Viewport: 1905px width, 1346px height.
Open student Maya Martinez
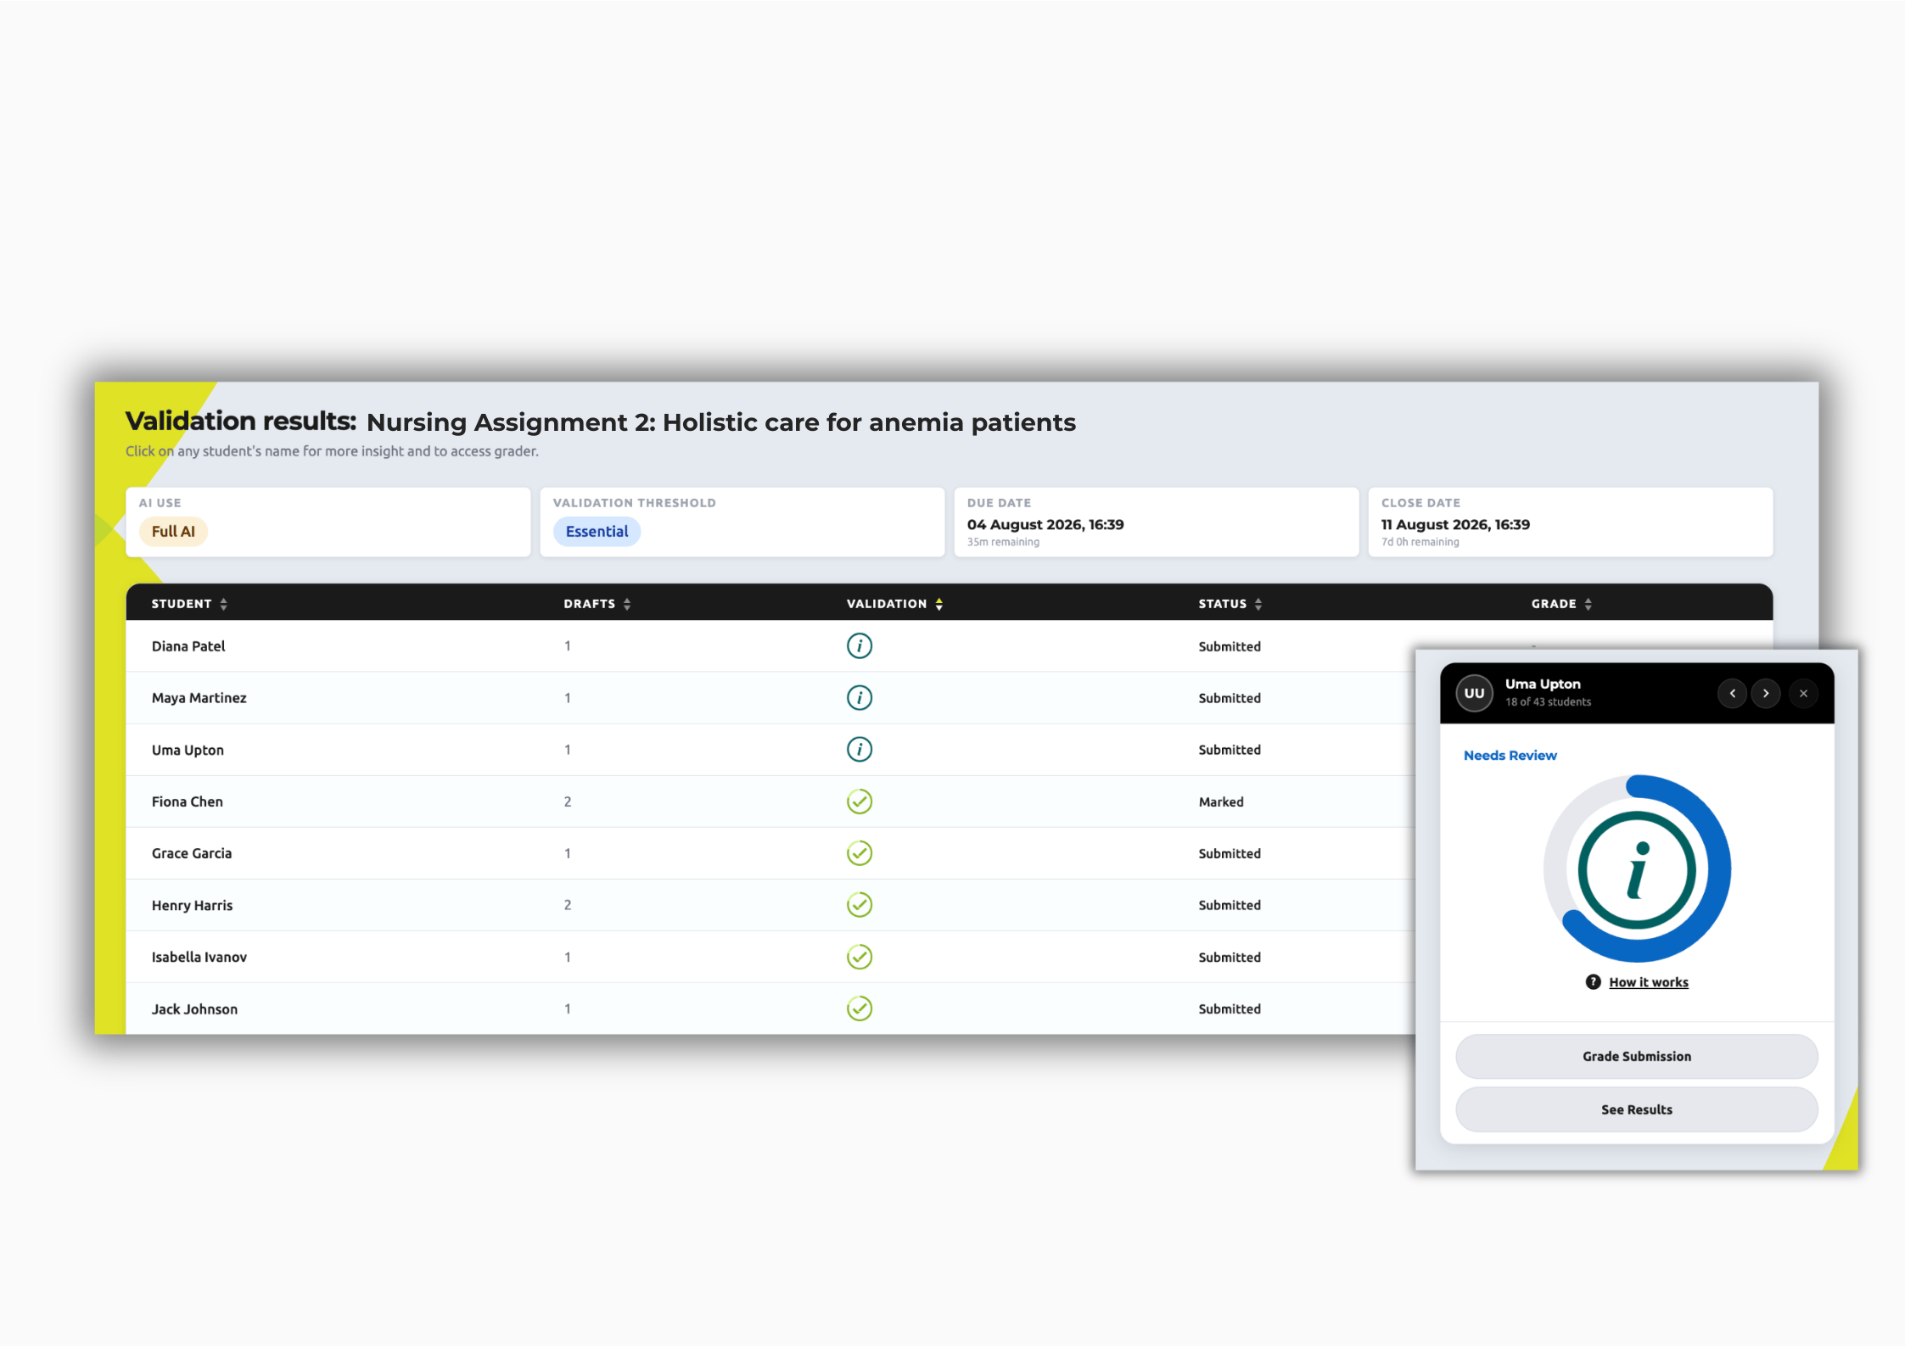tap(199, 697)
